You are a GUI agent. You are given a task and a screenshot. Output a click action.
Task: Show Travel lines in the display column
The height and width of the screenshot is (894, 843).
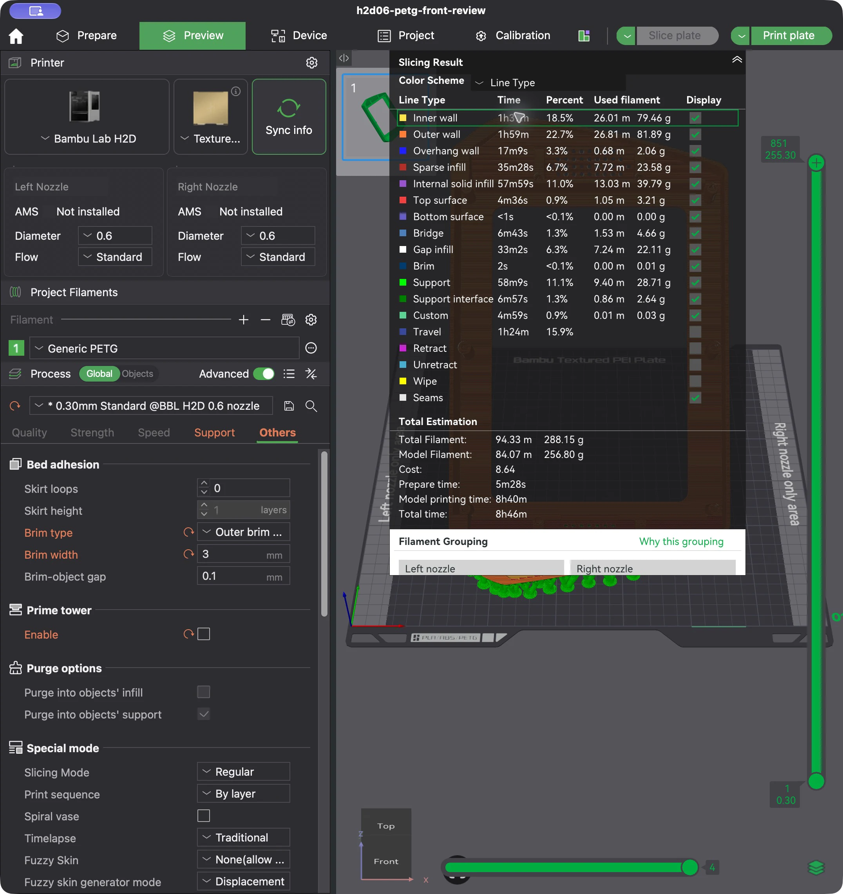pos(695,332)
